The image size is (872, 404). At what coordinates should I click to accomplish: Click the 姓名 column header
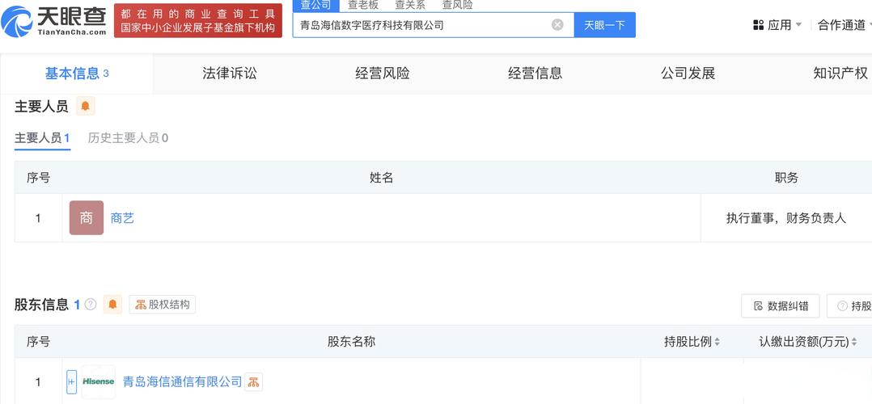(382, 178)
